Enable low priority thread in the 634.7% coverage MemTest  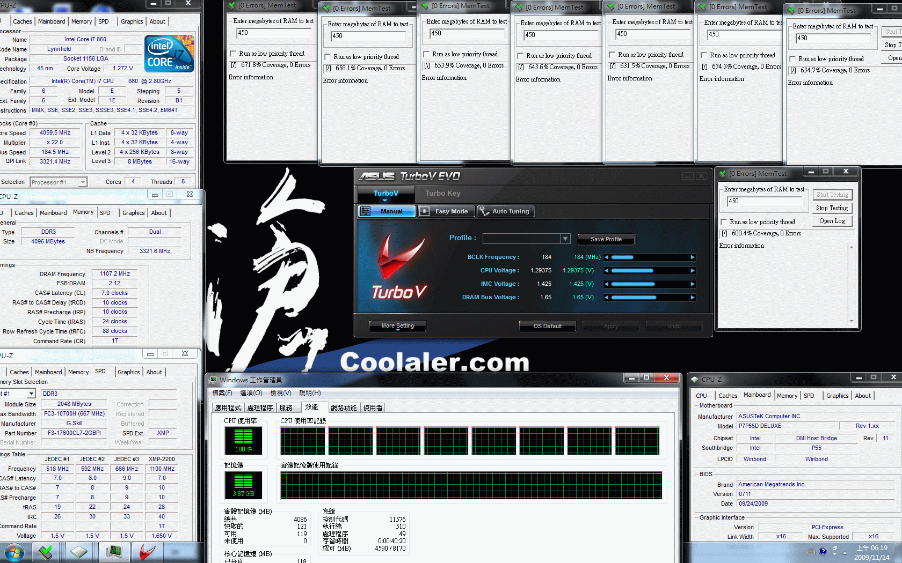coord(792,59)
